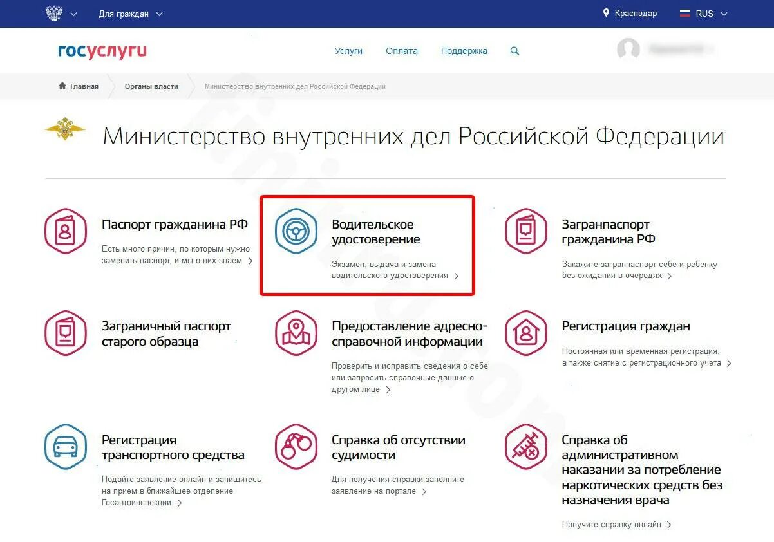Select the Паспорт гражданина РФ passport icon
Viewport: 774px width, 542px height.
click(65, 230)
